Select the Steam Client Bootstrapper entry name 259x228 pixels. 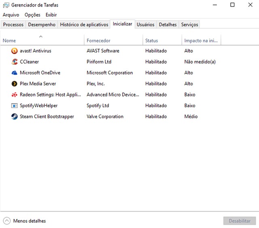(x=47, y=116)
